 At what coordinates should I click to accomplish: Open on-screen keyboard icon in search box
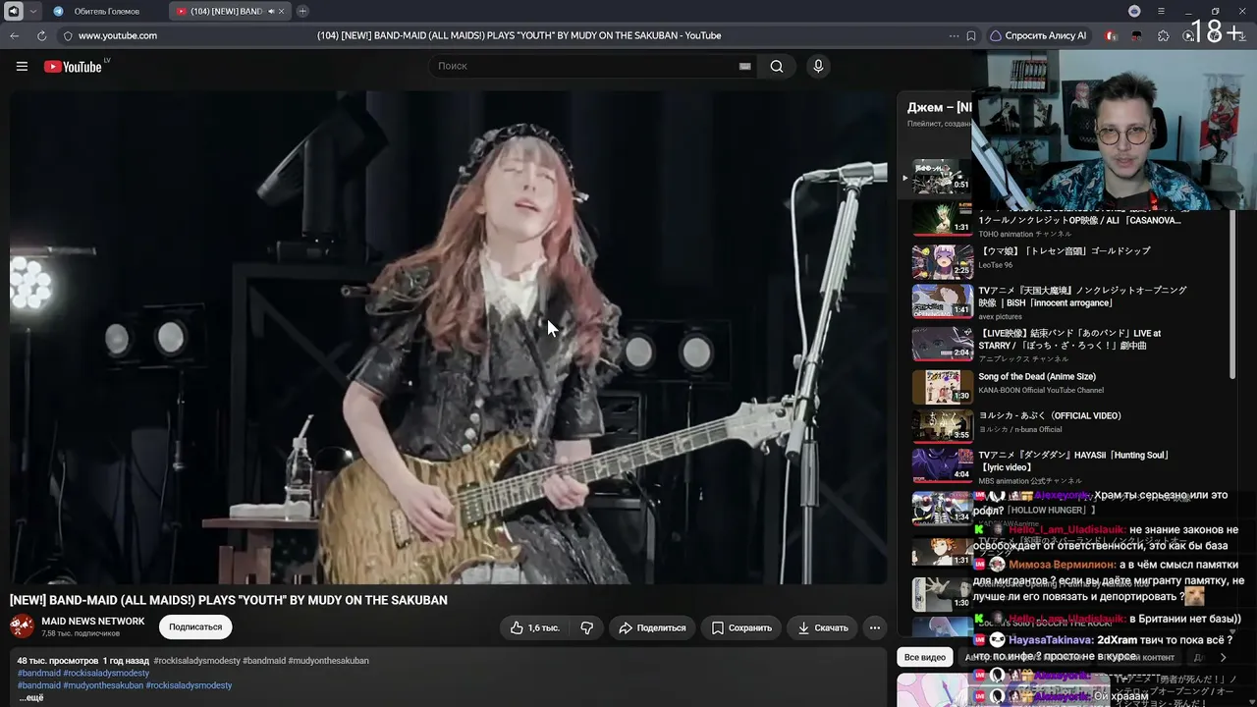click(x=744, y=66)
